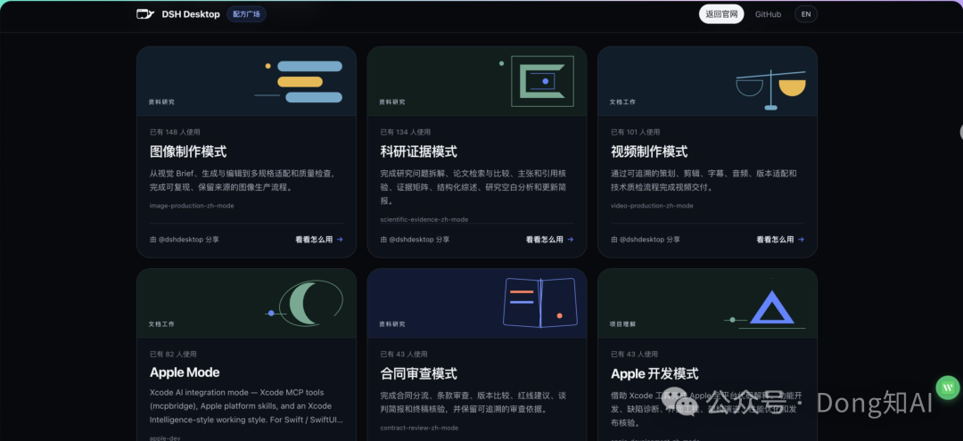Click the image-production-zh-mode identifier

[192, 206]
